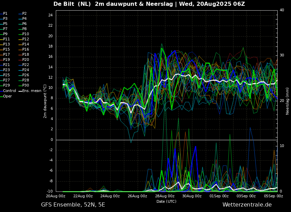Screen dimensions: 291x212
Task: Click the Oper legend entry
Action: click(x=6, y=96)
